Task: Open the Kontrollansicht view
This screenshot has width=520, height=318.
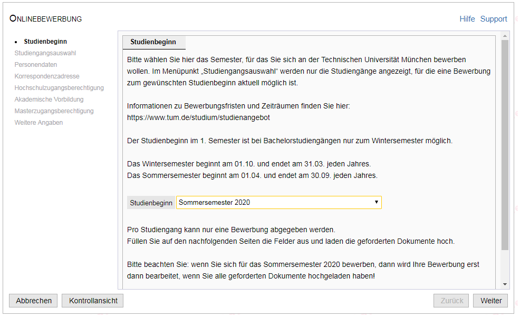Action: (93, 301)
